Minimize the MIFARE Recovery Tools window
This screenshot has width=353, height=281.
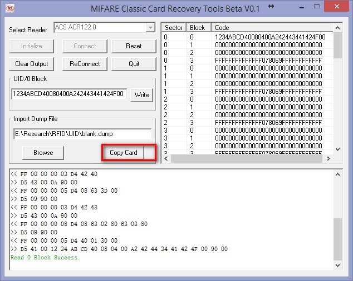(302, 7)
